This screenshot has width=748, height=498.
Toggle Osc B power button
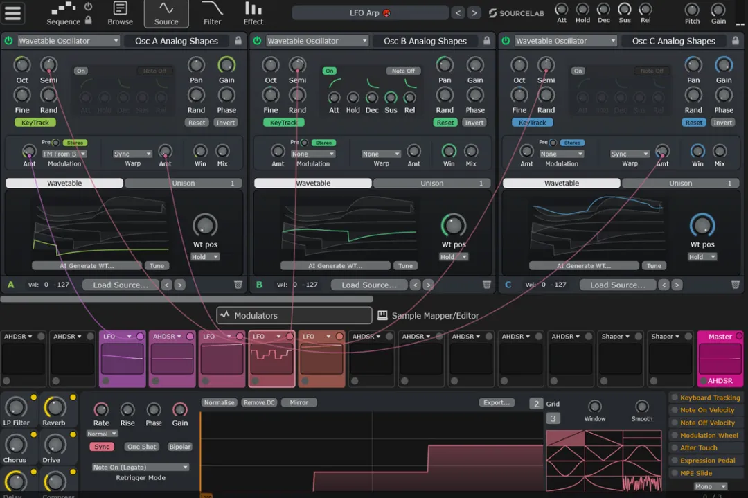[x=257, y=41]
